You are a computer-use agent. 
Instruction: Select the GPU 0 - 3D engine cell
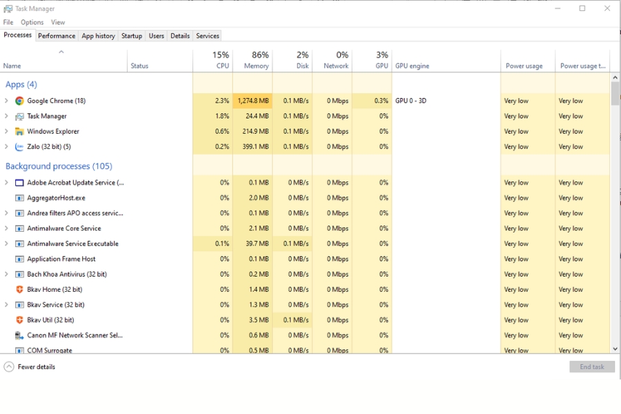(x=446, y=101)
